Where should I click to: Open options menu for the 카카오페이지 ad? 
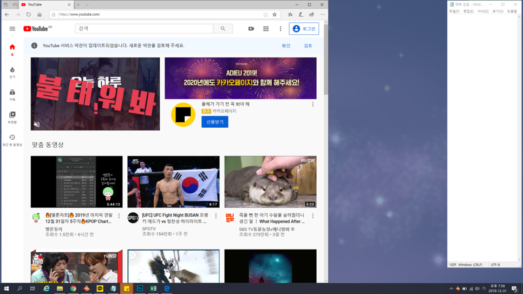pyautogui.click(x=313, y=104)
